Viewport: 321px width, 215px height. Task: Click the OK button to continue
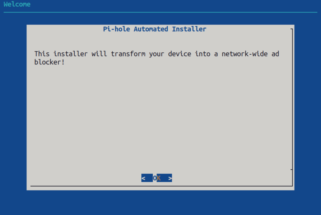(x=157, y=178)
